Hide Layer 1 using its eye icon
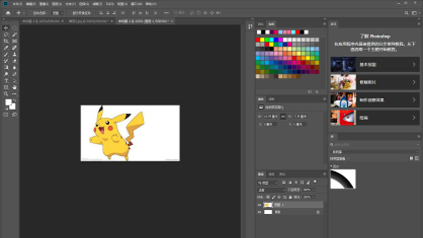 click(260, 205)
